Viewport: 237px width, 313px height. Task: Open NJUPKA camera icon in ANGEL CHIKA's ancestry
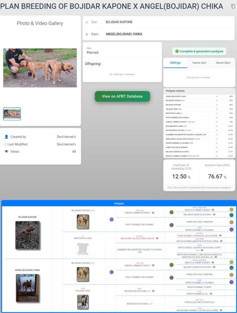(x=214, y=267)
